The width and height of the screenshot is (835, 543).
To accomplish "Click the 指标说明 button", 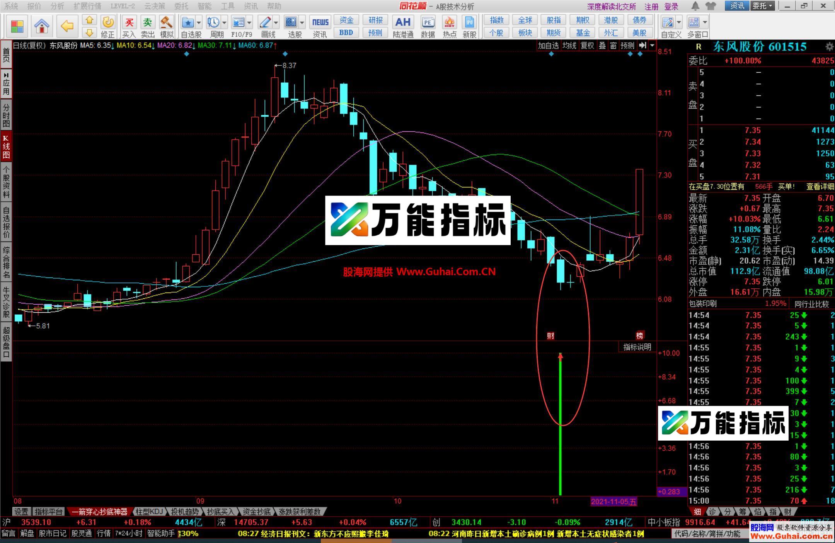I will (x=637, y=347).
